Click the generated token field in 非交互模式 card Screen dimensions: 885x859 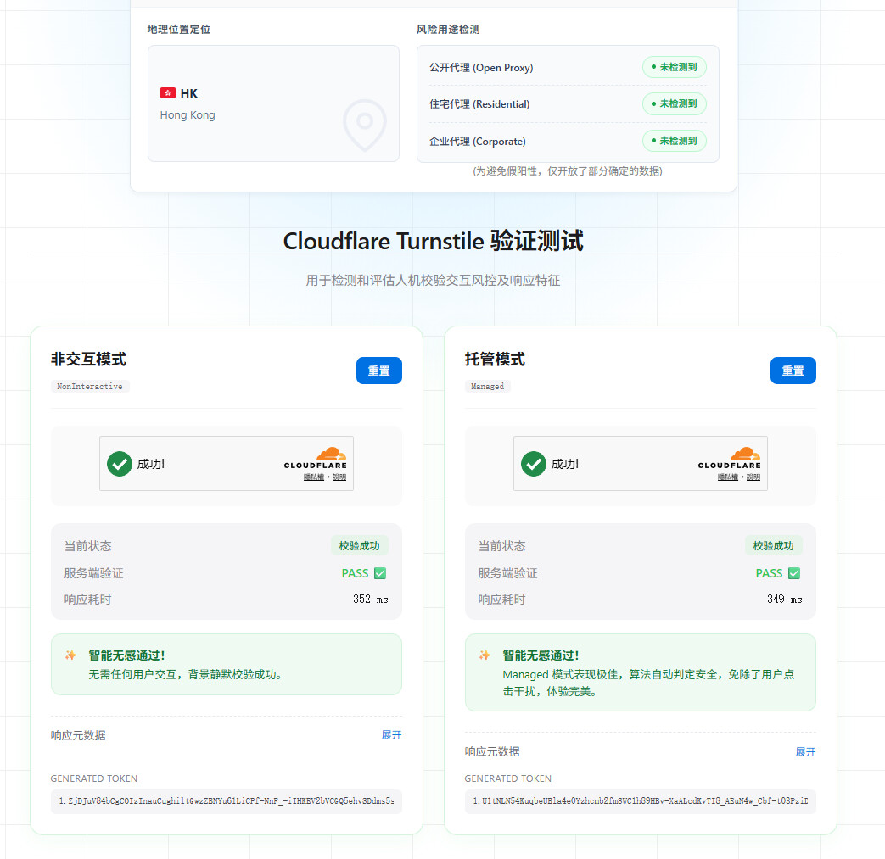pos(227,800)
